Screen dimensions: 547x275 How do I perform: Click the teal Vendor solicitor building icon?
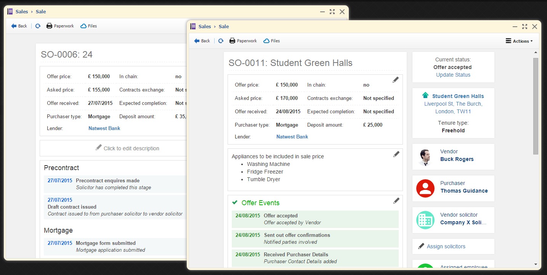[425, 220]
